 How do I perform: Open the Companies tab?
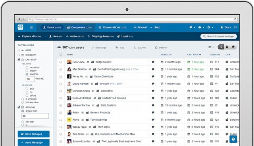[79, 27]
